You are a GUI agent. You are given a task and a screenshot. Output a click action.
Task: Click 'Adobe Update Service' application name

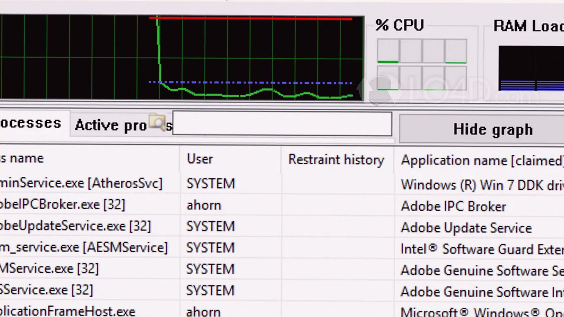[x=466, y=228]
